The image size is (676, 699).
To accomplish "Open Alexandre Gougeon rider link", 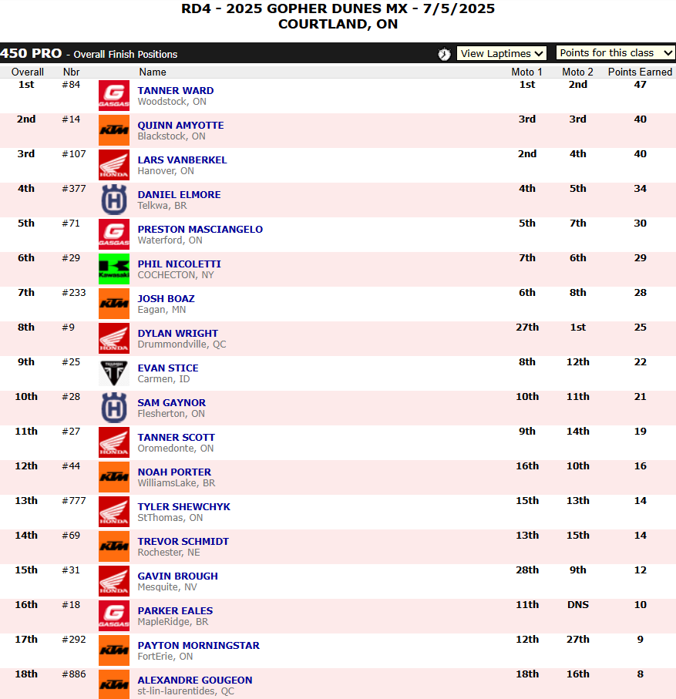I will [195, 681].
